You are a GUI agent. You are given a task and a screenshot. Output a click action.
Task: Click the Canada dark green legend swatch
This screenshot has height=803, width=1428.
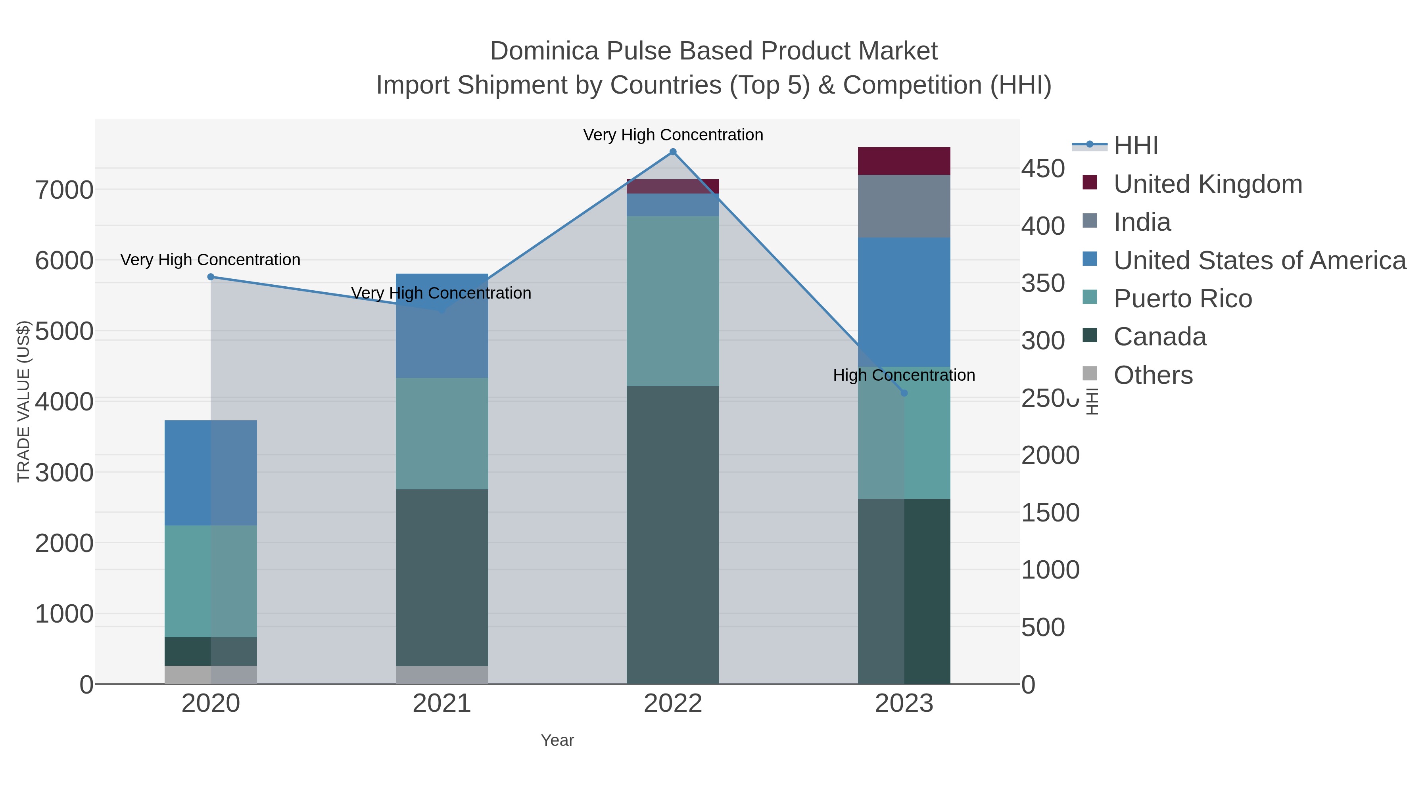coord(1090,335)
